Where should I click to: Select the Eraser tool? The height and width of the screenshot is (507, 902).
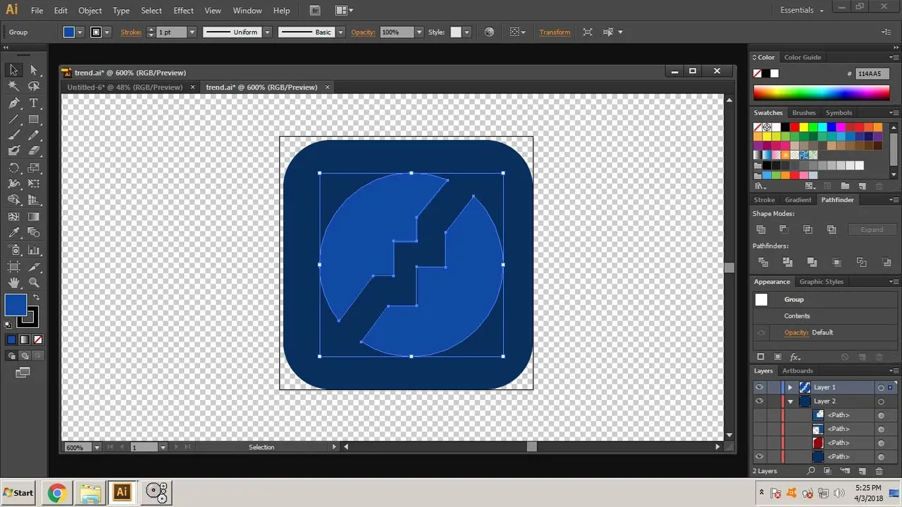33,151
